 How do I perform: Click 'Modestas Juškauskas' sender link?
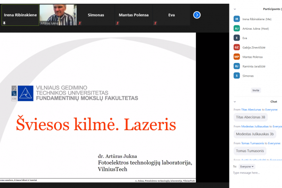(255, 126)
